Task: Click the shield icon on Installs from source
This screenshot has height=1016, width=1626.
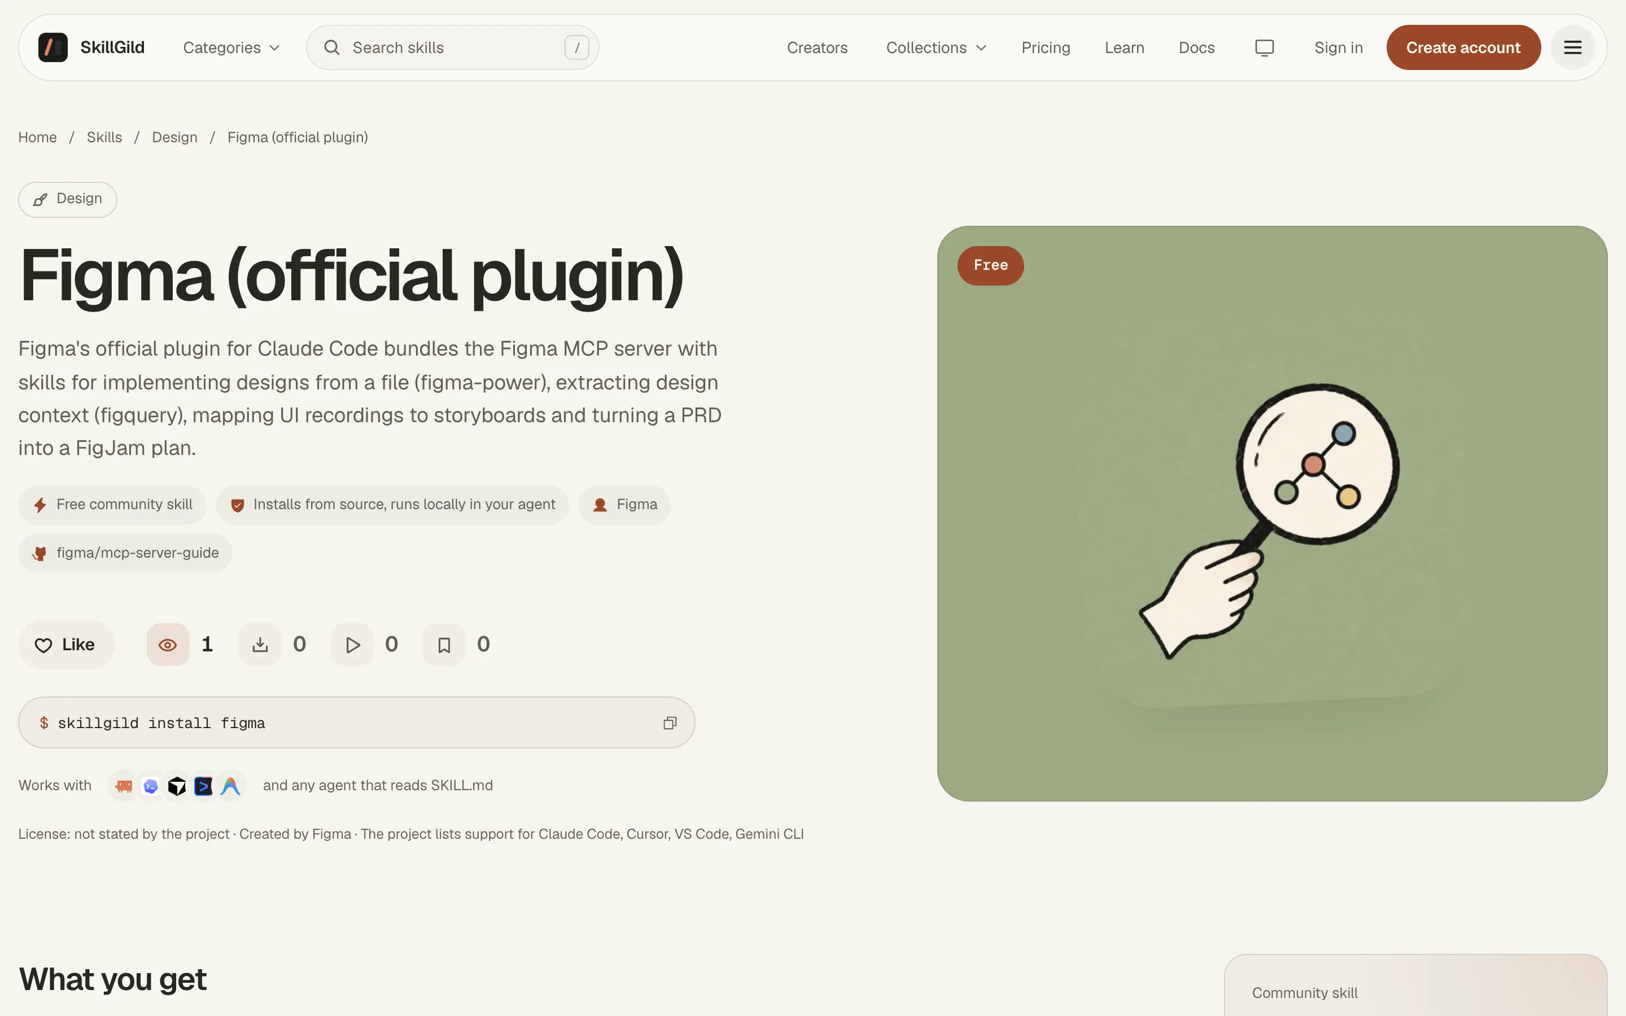Action: pos(237,505)
